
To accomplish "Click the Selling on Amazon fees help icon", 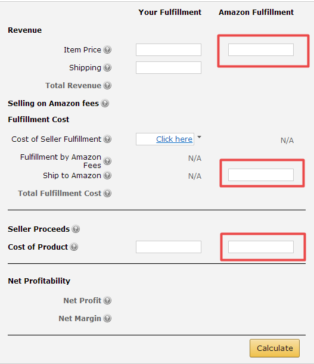I will click(105, 103).
